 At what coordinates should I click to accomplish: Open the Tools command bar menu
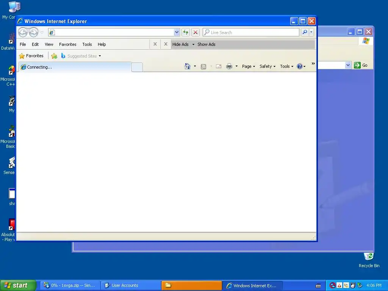pyautogui.click(x=286, y=66)
